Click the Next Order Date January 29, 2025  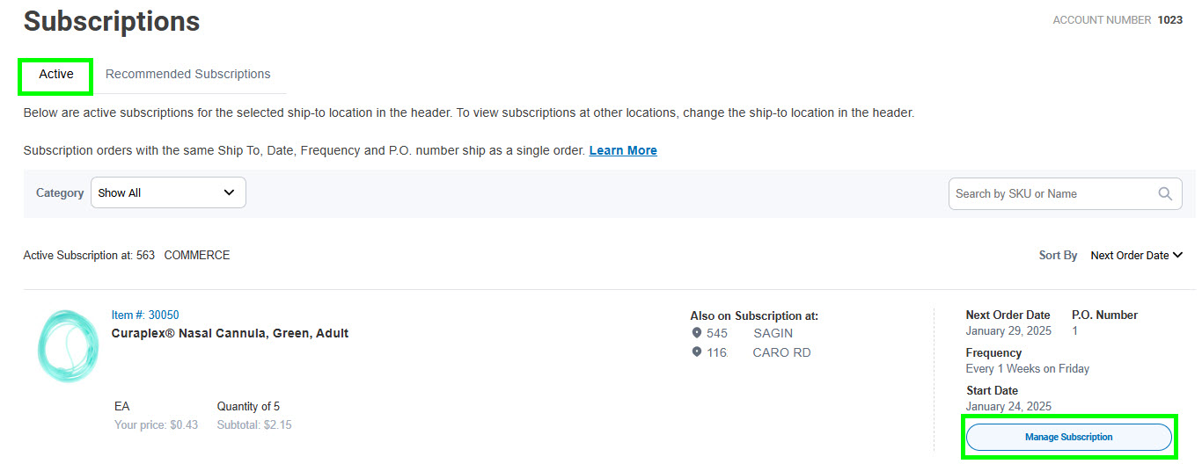pyautogui.click(x=1008, y=331)
